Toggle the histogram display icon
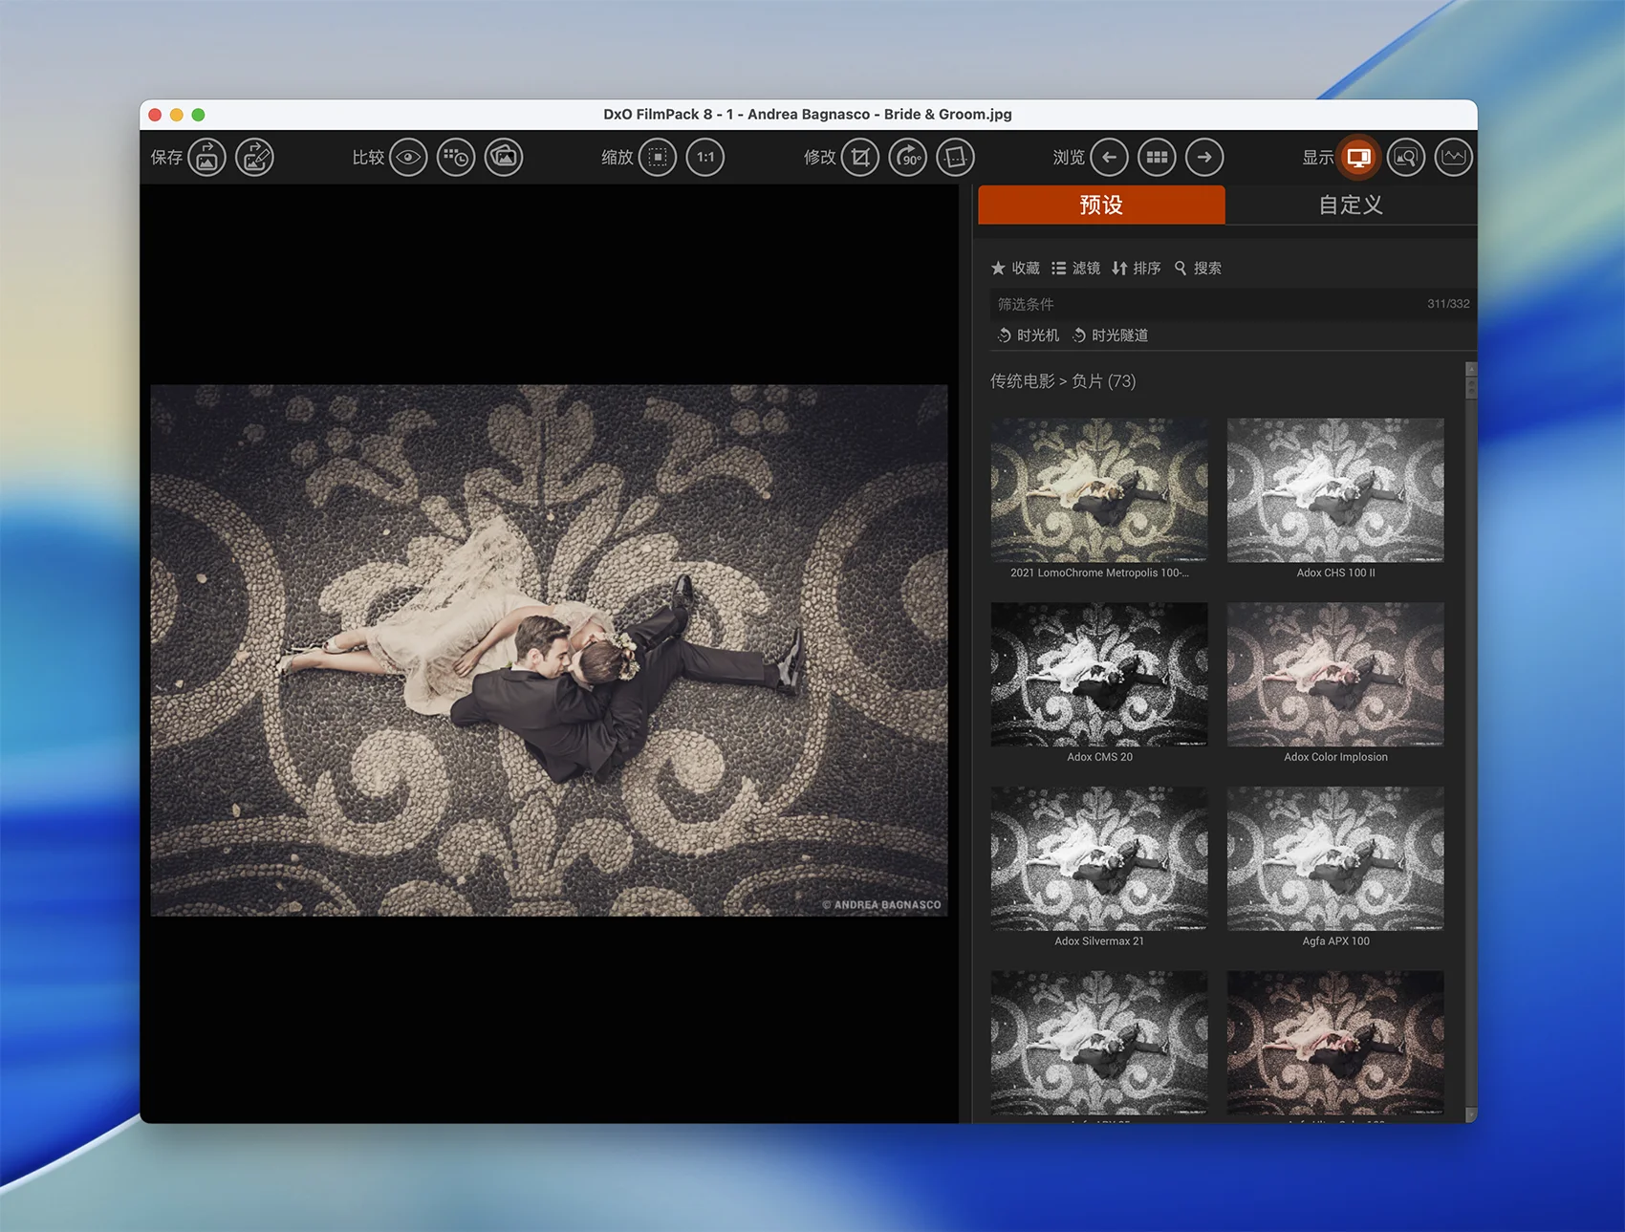The width and height of the screenshot is (1625, 1232). (x=1454, y=158)
